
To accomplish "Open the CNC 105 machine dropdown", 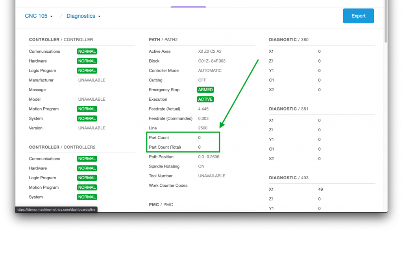I will 38,16.
